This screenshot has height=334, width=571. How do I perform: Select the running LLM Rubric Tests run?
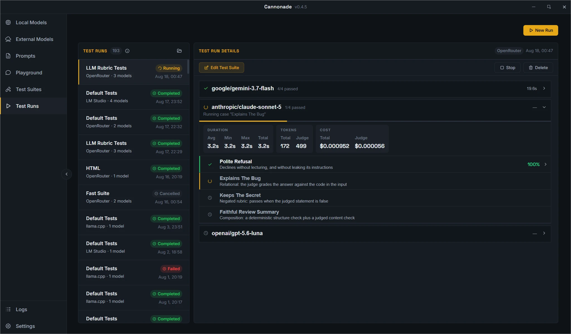coord(134,72)
